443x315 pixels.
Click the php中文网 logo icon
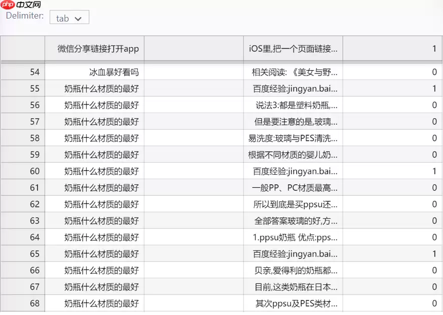8,5
